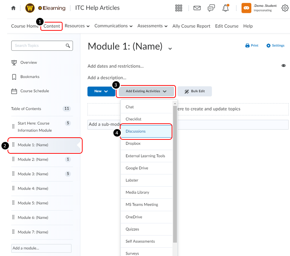Open the chat bubble icon in top bar
This screenshot has width=290, height=256.
pyautogui.click(x=211, y=8)
